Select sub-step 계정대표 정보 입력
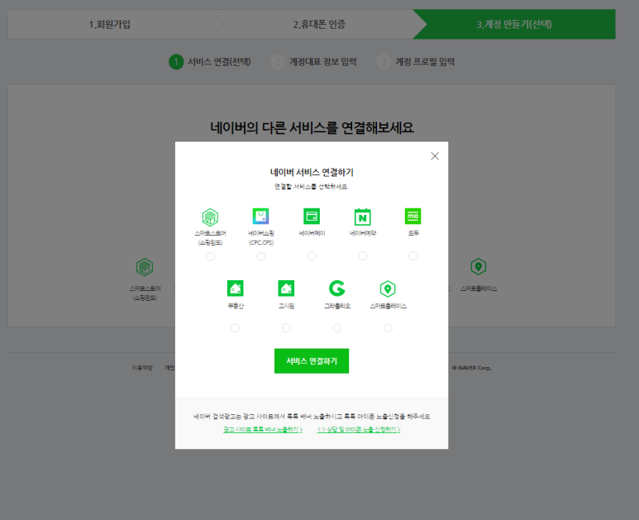The image size is (639, 520). pyautogui.click(x=313, y=62)
